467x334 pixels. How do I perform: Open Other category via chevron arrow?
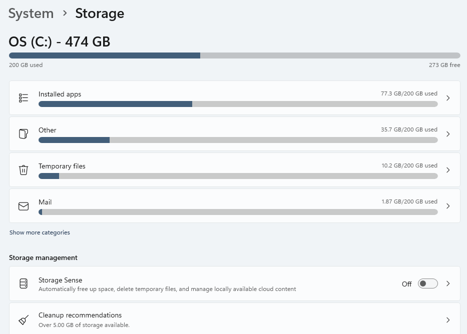tap(448, 134)
